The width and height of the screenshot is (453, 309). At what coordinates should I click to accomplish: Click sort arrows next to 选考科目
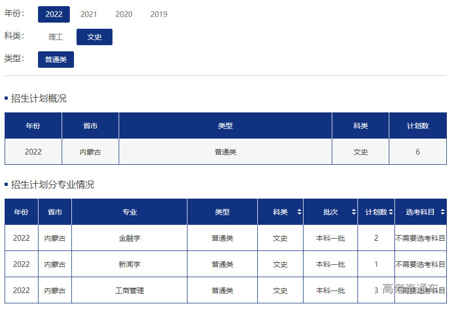click(x=442, y=212)
